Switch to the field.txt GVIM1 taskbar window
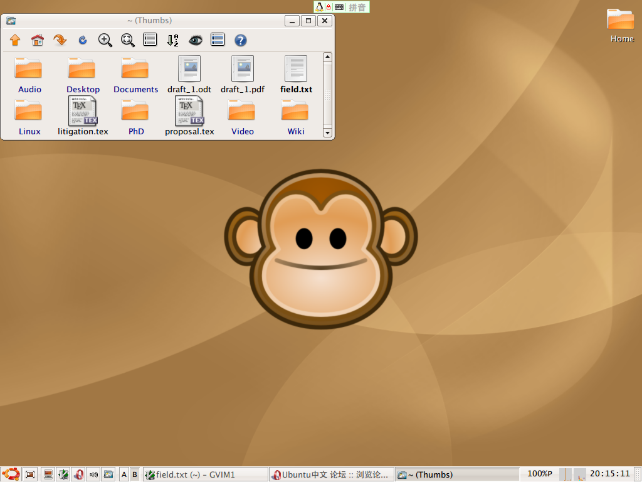642x482 pixels. 206,474
